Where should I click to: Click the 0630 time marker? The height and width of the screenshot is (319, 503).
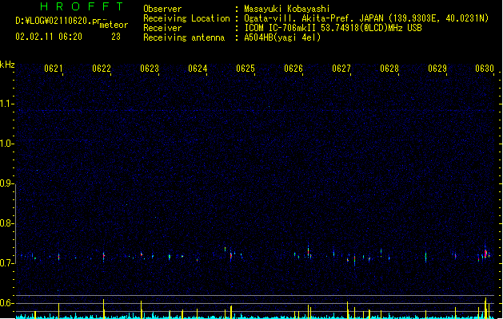[485, 69]
